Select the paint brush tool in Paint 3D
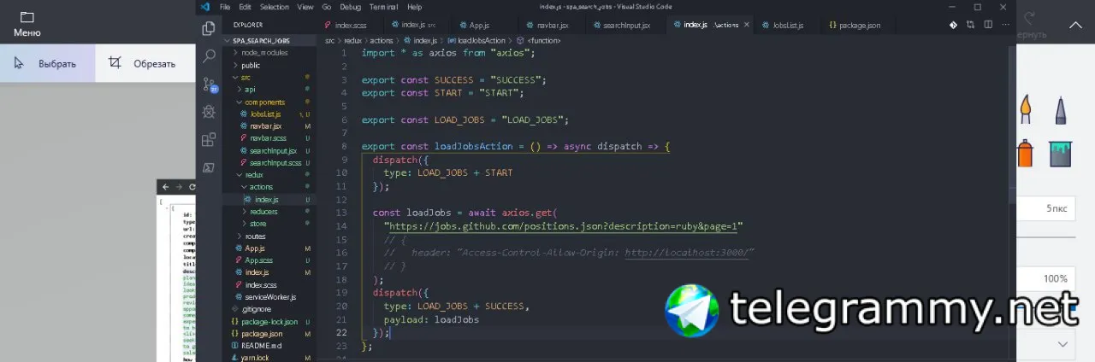Viewport: 1095px width, 362px height. pos(1025,109)
